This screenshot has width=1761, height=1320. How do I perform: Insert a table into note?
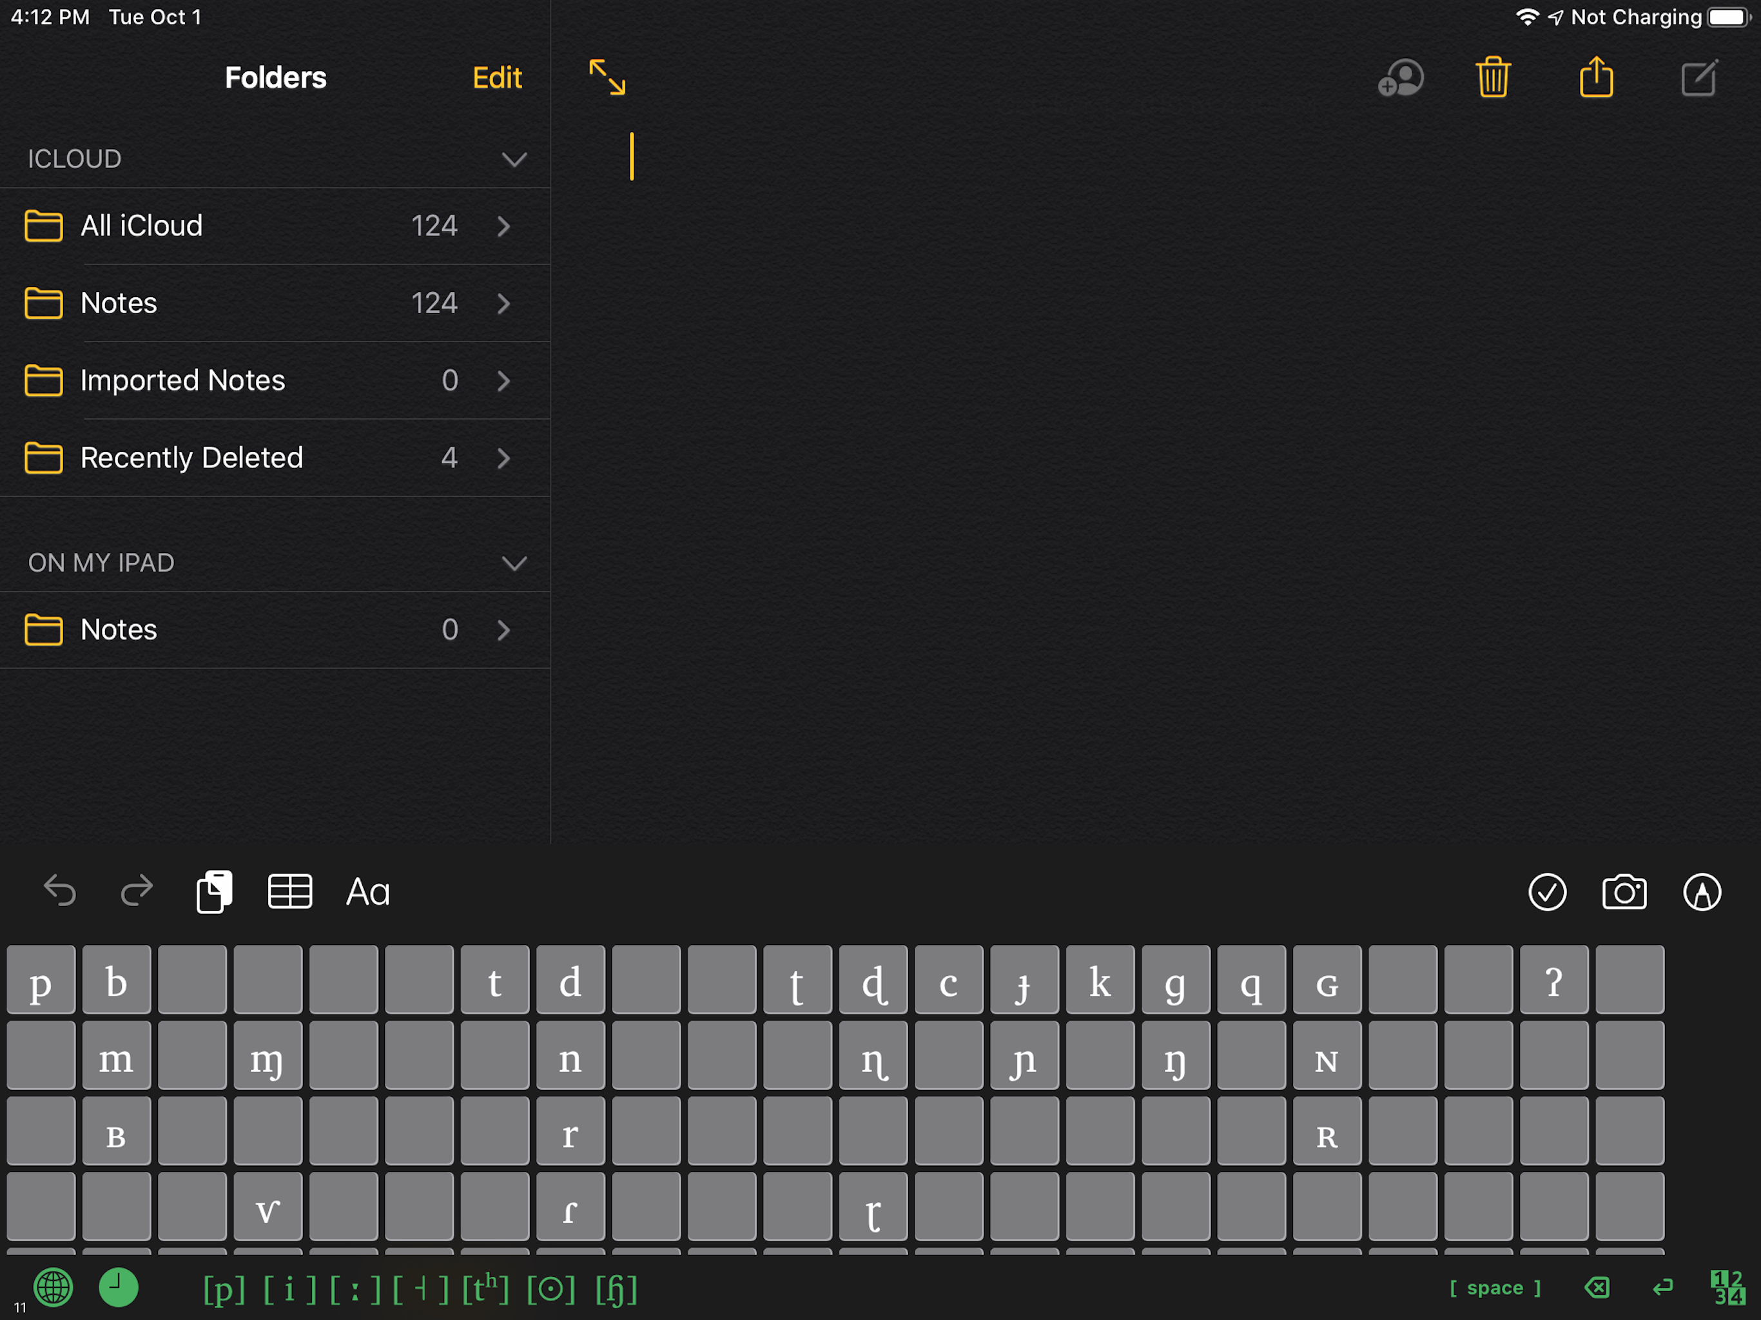[x=290, y=891]
